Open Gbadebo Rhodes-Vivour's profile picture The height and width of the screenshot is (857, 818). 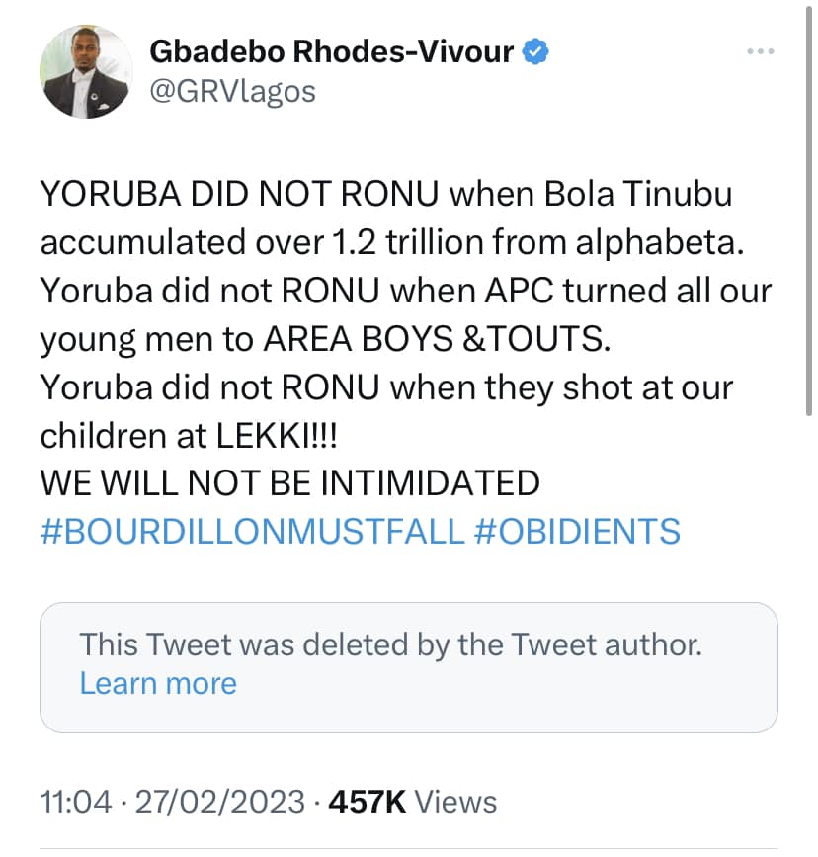tap(86, 71)
